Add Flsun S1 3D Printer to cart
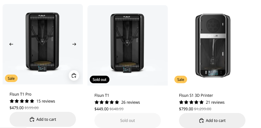The image size is (261, 128). point(212,120)
